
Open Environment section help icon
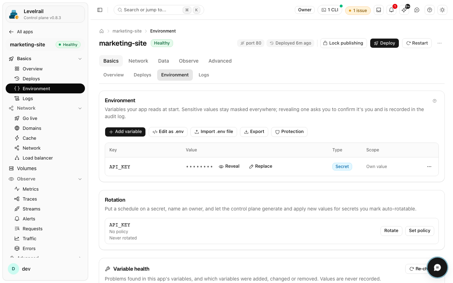(435, 101)
